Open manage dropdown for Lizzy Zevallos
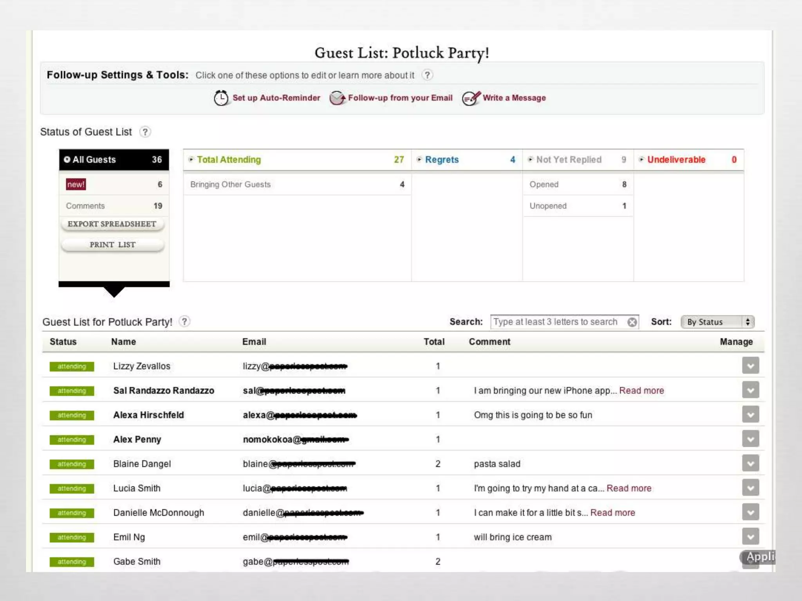Image resolution: width=802 pixels, height=601 pixels. pyautogui.click(x=750, y=366)
